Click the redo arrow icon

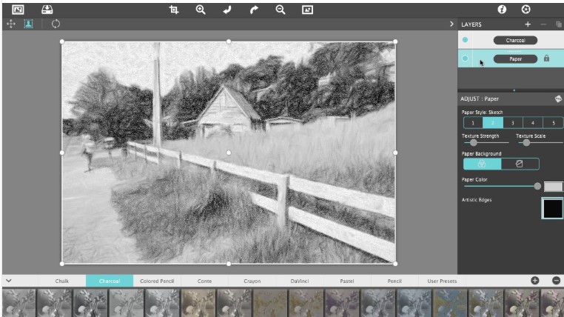(x=254, y=10)
